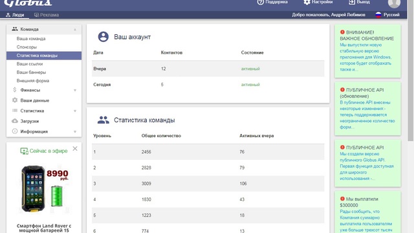Open notice about Globus API версия

point(367,163)
